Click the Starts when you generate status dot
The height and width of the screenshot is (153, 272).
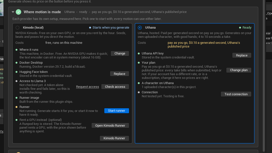click(x=90, y=27)
